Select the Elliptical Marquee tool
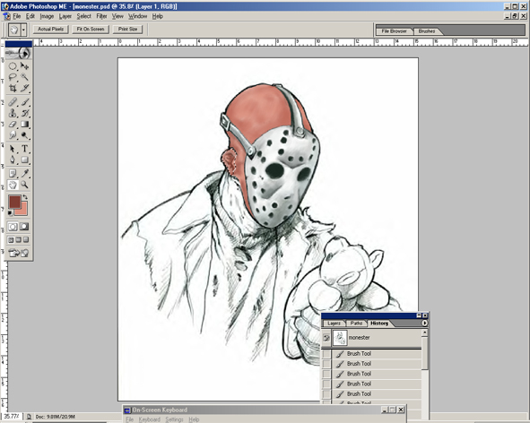Viewport: 530px width, 423px height. (13, 66)
